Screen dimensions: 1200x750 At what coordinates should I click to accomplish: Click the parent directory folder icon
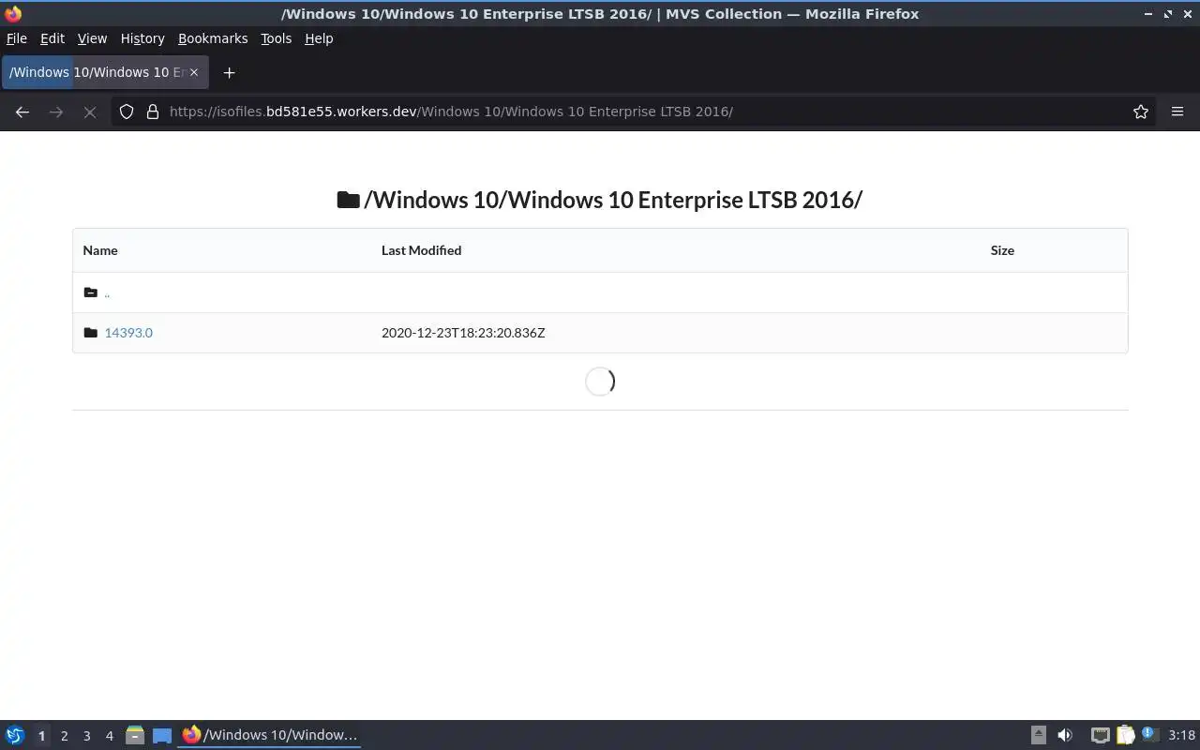pos(90,292)
